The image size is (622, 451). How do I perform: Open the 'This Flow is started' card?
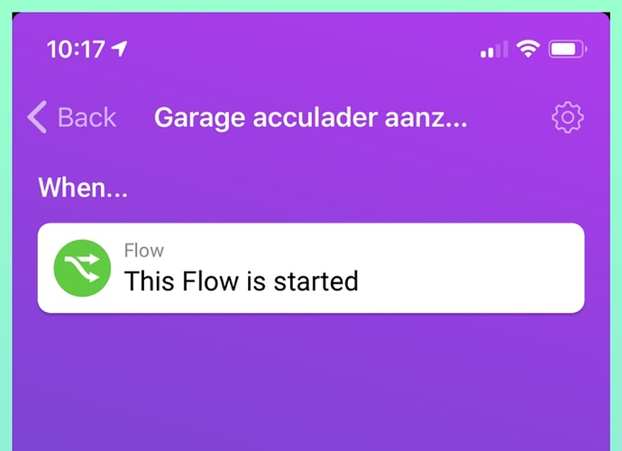(311, 268)
